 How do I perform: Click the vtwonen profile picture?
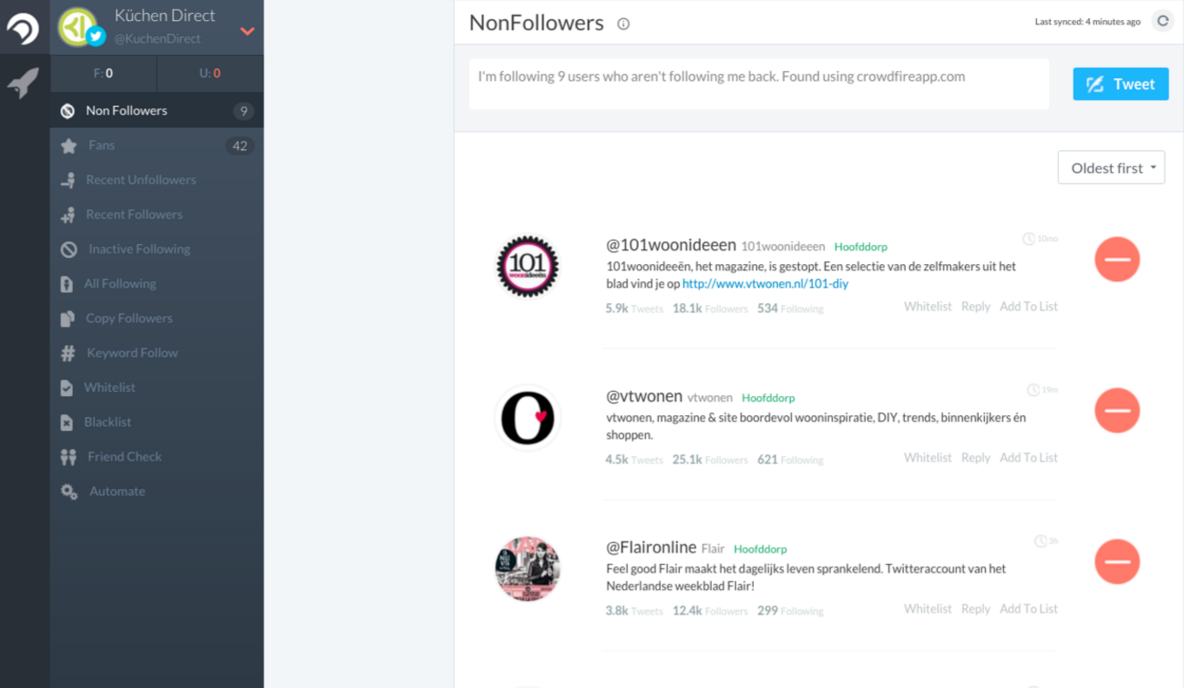coord(528,418)
